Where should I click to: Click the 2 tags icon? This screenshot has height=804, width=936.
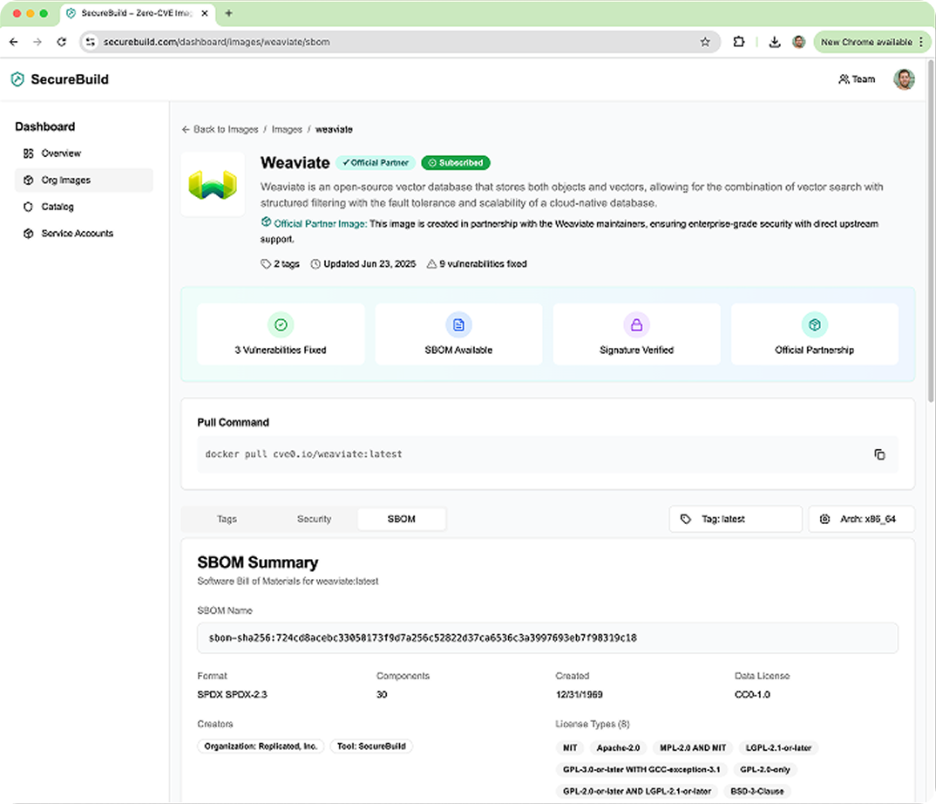click(266, 264)
